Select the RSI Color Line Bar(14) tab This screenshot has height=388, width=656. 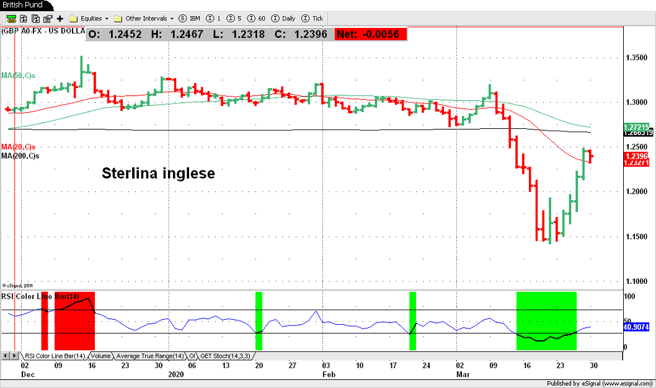pyautogui.click(x=55, y=356)
